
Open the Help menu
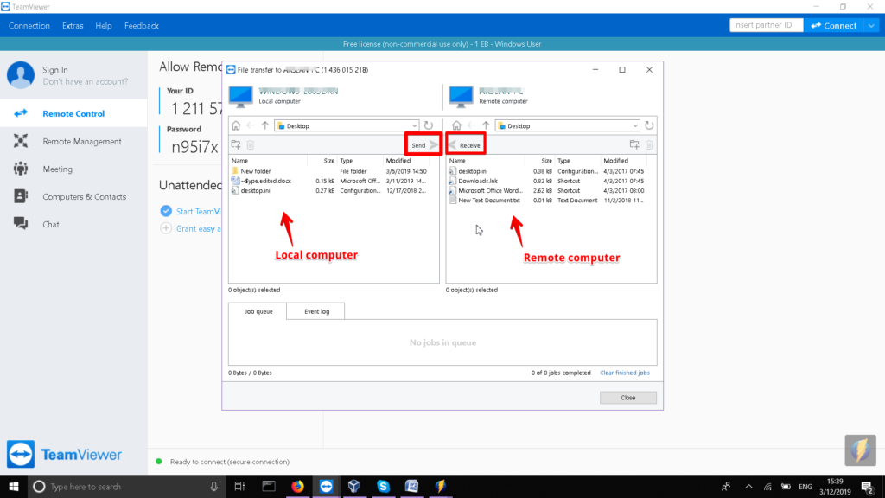104,25
